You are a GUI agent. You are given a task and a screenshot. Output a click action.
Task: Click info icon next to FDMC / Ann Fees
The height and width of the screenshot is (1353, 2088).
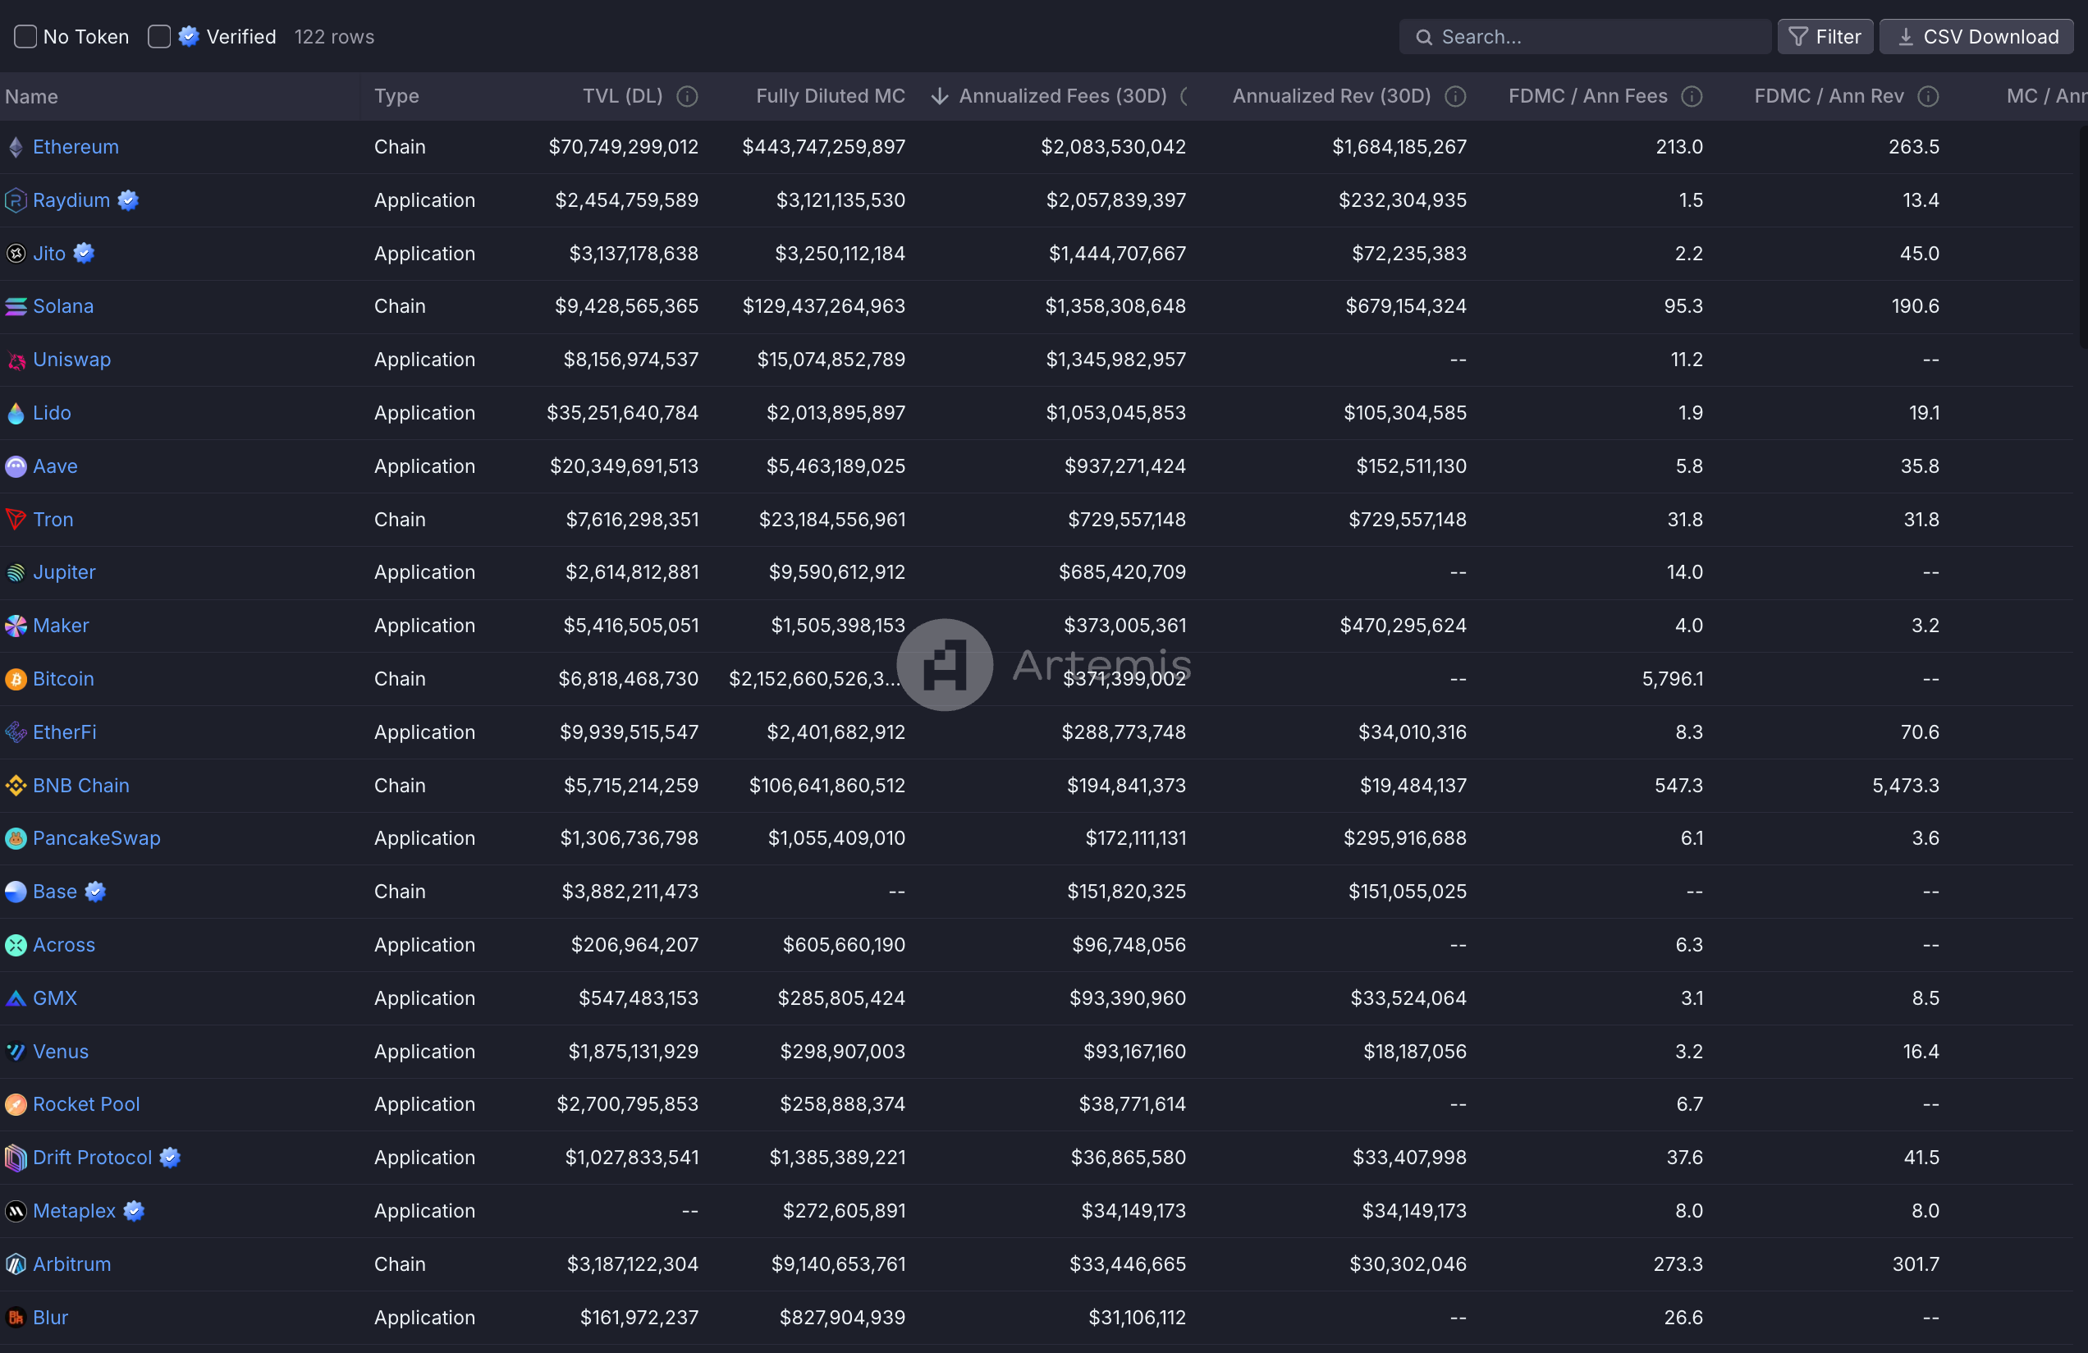pyautogui.click(x=1692, y=97)
